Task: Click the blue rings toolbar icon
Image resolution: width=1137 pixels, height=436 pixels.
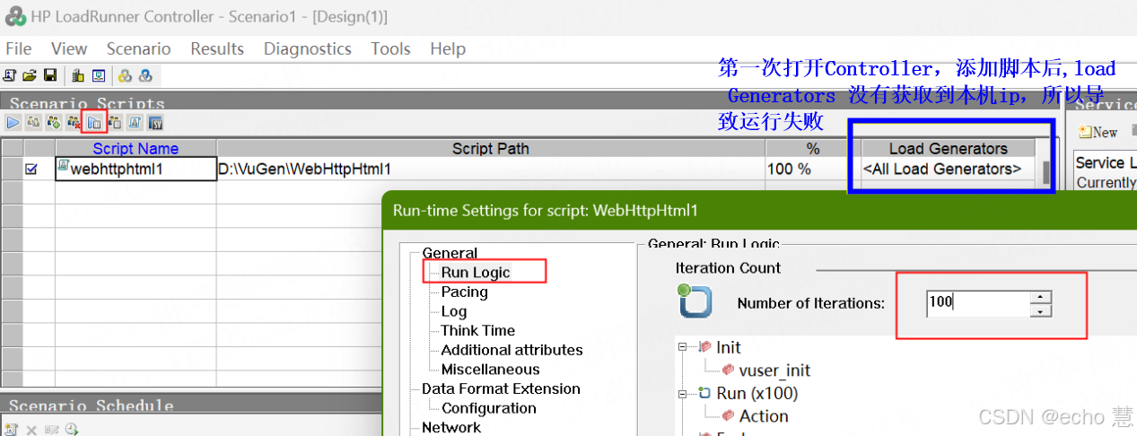Action: (145, 75)
